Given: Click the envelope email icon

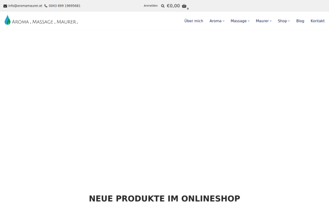Looking at the screenshot, I should tap(5, 6).
